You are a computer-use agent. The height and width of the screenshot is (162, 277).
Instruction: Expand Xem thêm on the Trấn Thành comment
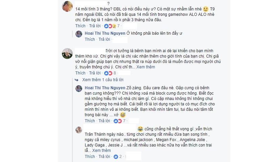[x=101, y=151]
